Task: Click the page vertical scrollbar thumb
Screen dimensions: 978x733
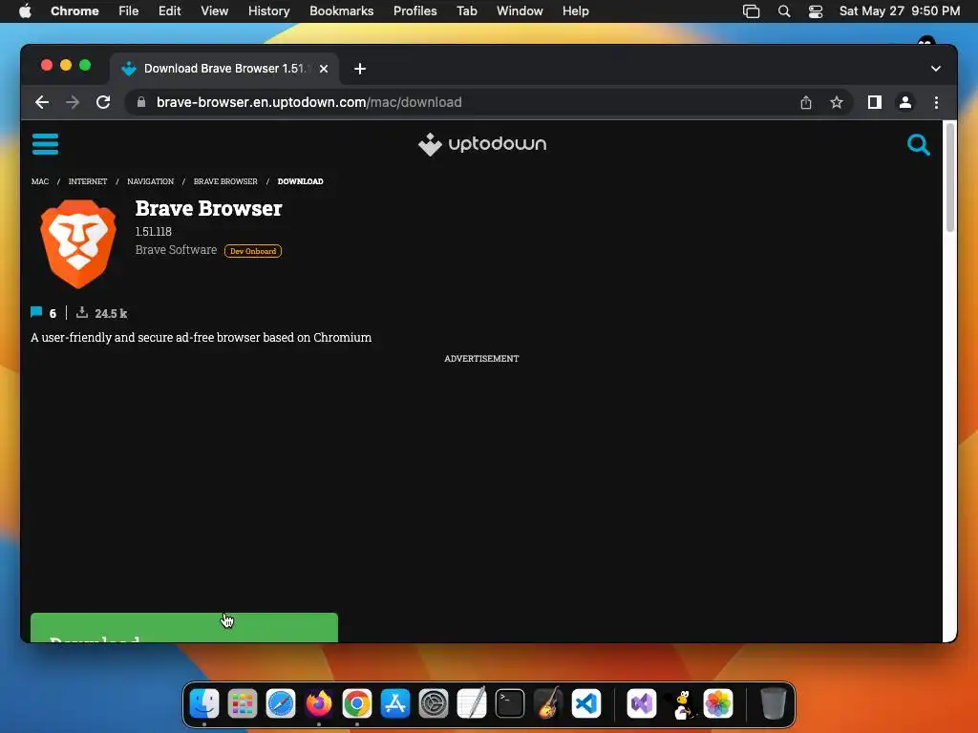Action: pos(950,178)
